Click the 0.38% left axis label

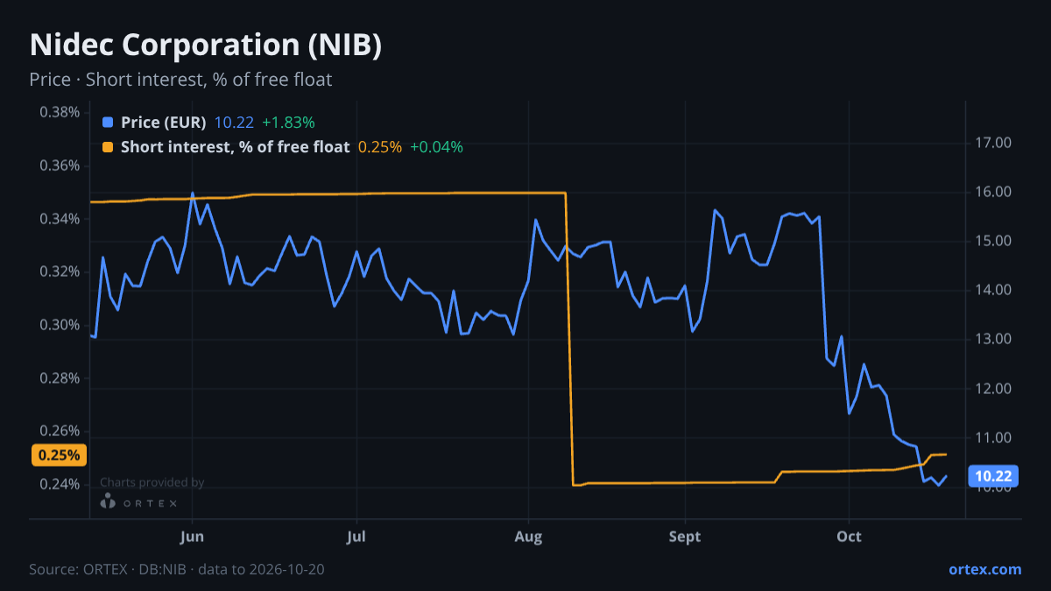(60, 112)
